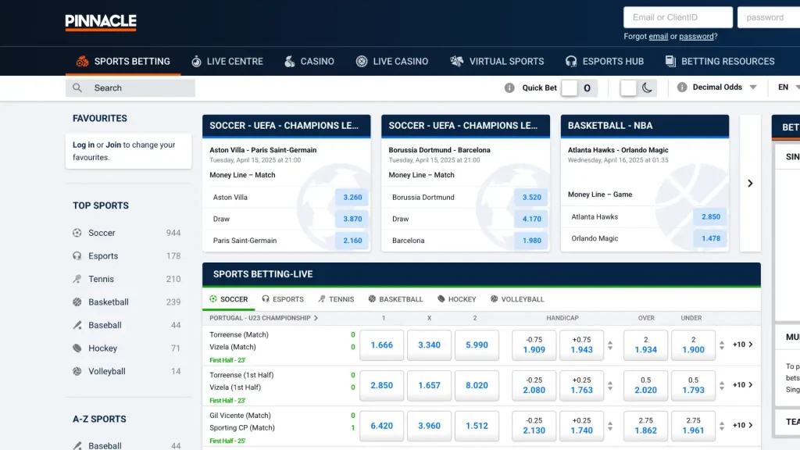Click the Virtual Sports icon
This screenshot has height=450, width=800.
(456, 61)
